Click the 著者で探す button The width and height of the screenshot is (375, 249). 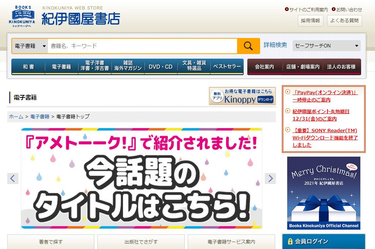point(51,242)
